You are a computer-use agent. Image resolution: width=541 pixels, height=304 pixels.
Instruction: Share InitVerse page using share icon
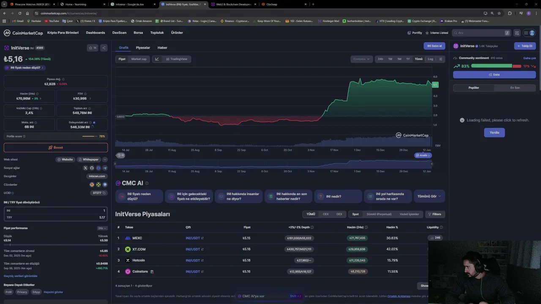[x=104, y=48]
